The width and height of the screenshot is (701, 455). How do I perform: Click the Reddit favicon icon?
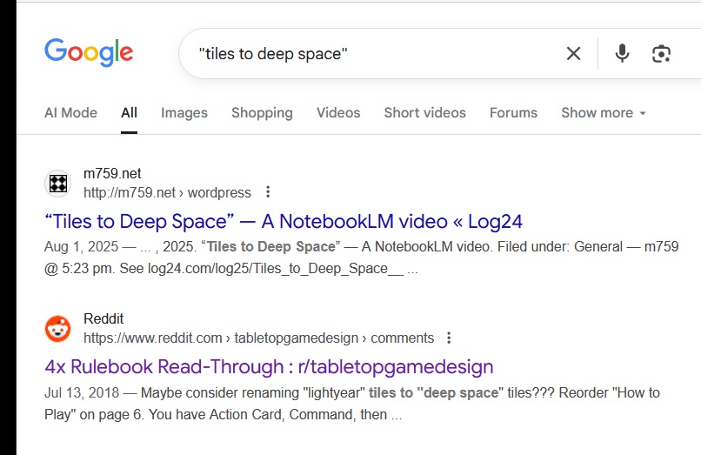pyautogui.click(x=57, y=329)
